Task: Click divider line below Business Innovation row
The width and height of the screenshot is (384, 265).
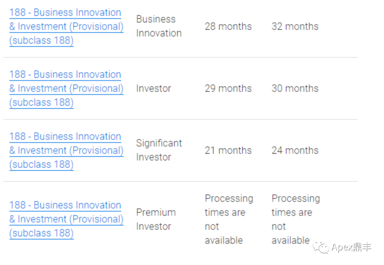Action: [x=181, y=58]
